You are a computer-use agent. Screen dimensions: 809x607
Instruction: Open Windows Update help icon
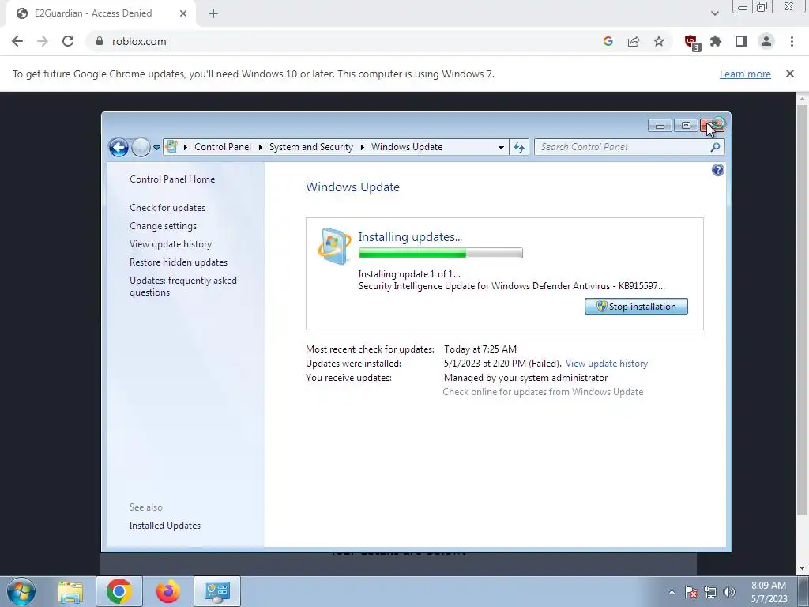pos(717,170)
